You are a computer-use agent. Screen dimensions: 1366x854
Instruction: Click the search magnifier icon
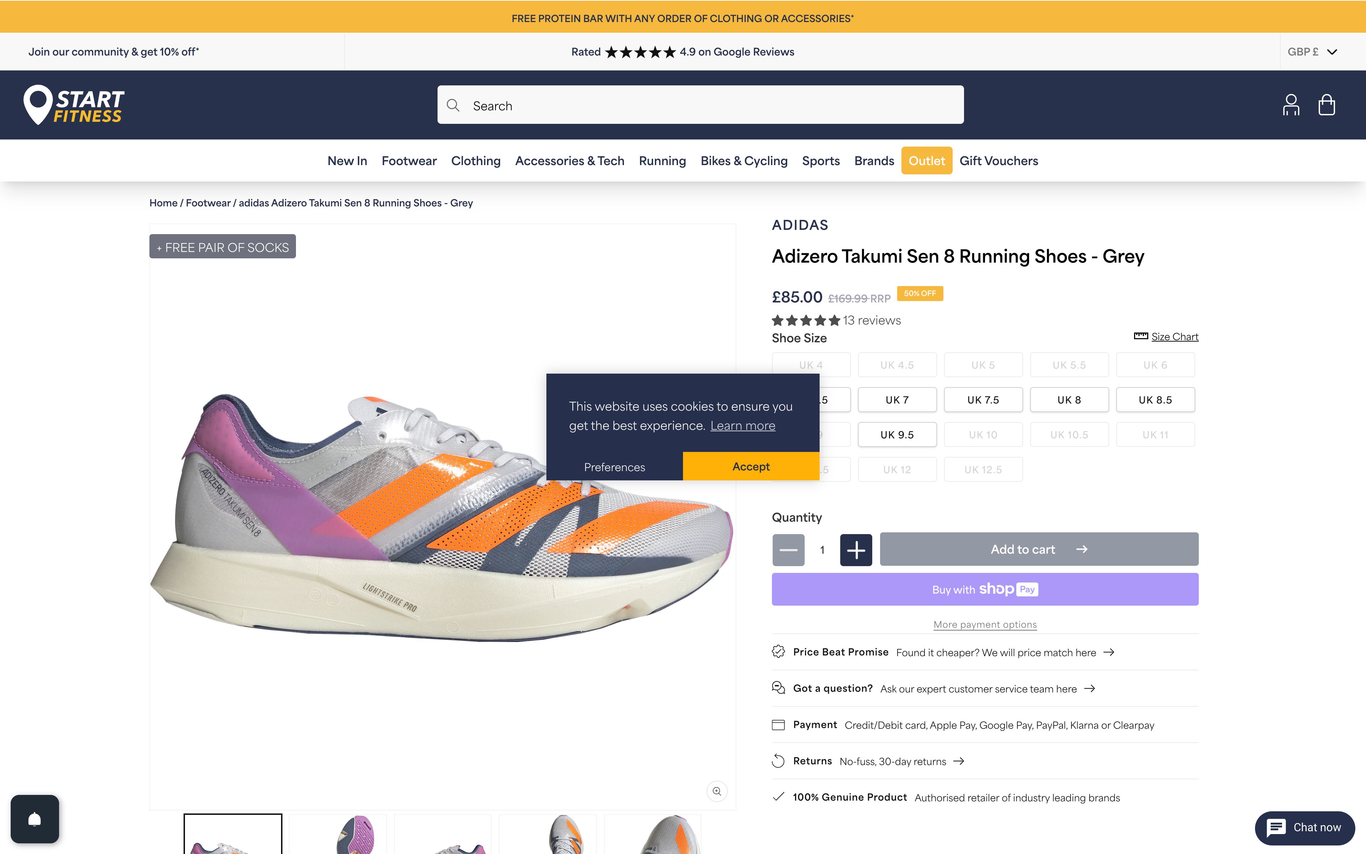point(453,105)
